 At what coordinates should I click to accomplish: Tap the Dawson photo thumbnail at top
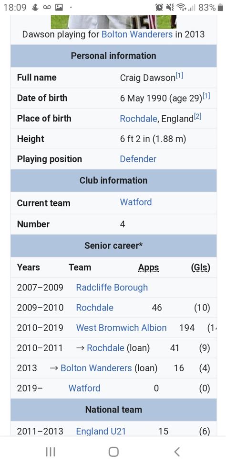point(113,22)
